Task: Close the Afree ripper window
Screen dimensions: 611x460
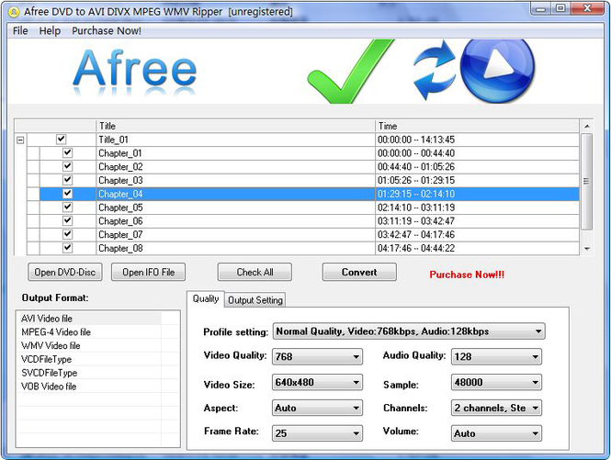Action: point(588,9)
